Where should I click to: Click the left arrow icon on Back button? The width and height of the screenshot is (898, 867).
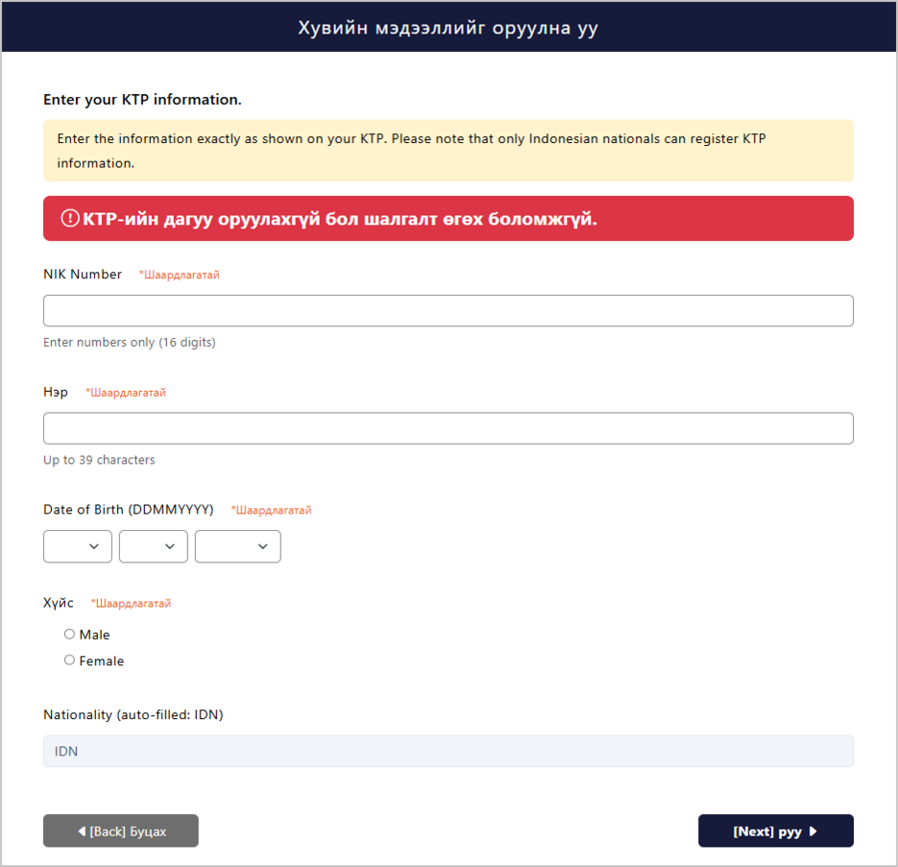tap(82, 831)
